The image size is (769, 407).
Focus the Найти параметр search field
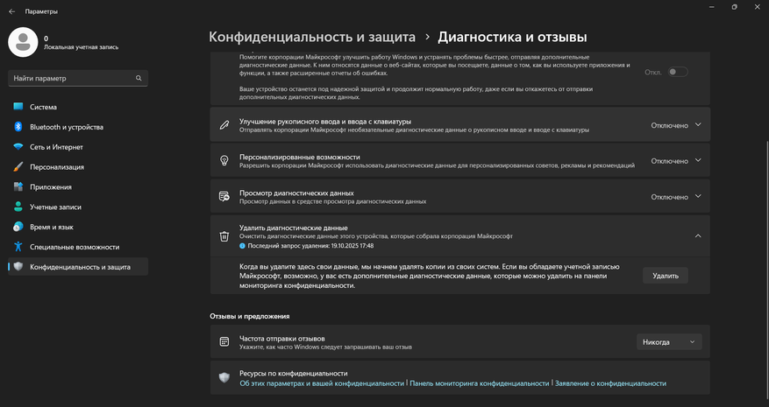click(x=70, y=79)
